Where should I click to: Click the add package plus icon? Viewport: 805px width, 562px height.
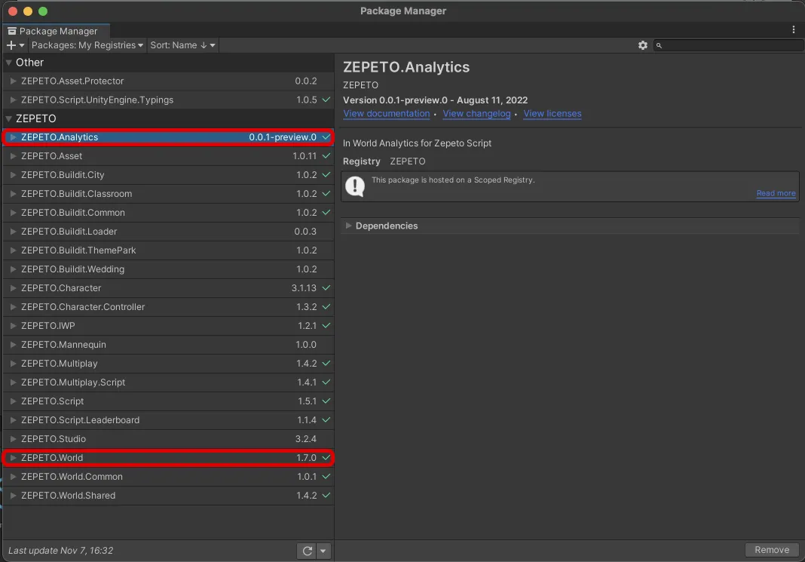[x=11, y=45]
